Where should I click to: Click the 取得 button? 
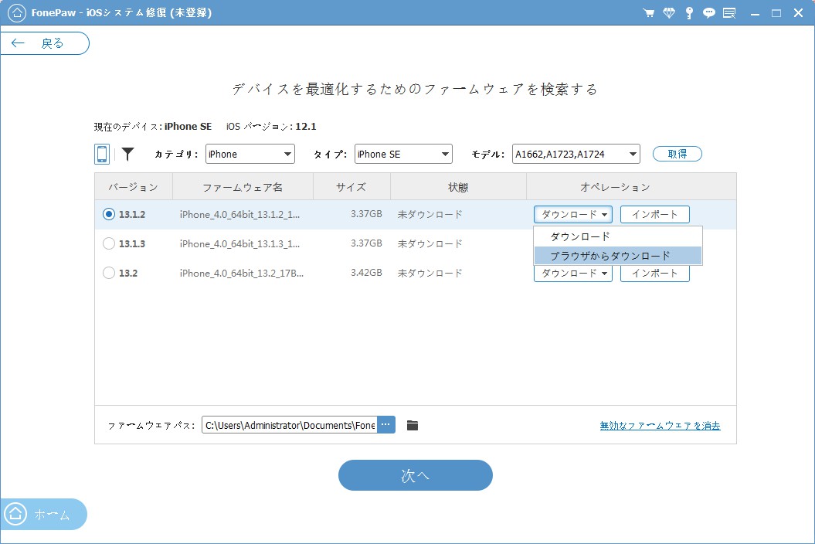point(677,154)
